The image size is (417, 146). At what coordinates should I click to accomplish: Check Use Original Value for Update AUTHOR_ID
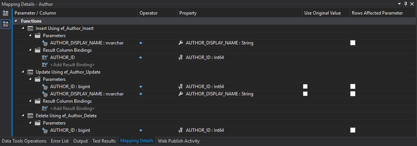tap(305, 87)
